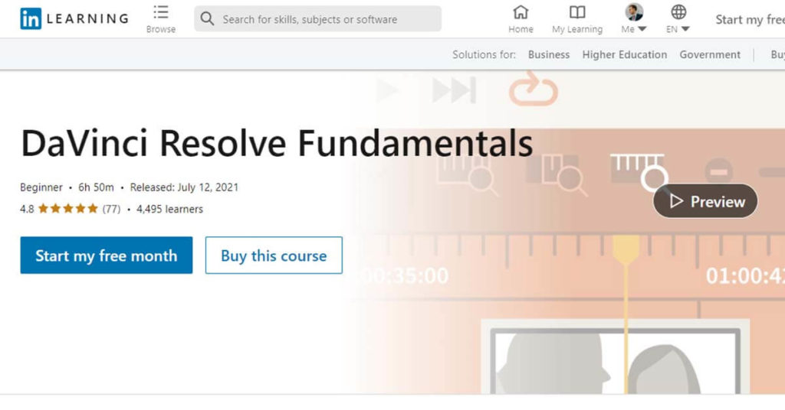785x410 pixels.
Task: Click Start my free month button
Action: point(106,255)
